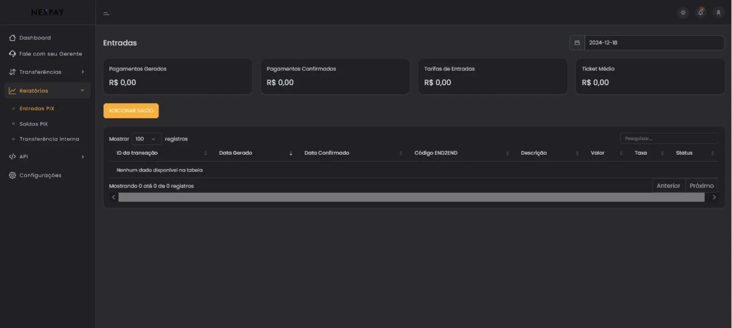This screenshot has height=328, width=732.
Task: Open the user profile icon
Action: coord(719,12)
